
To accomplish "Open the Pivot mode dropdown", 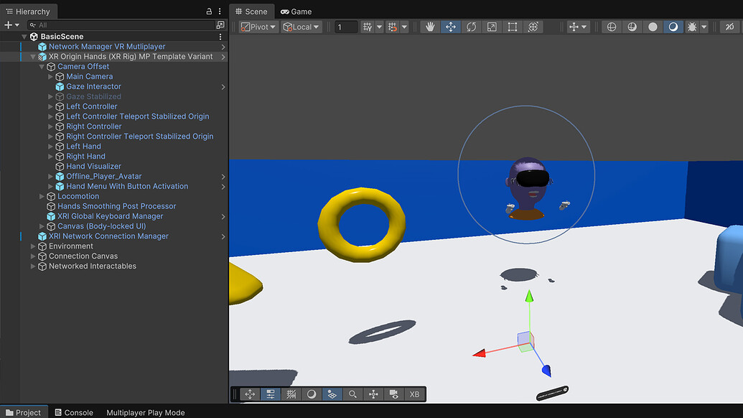I will pyautogui.click(x=258, y=26).
